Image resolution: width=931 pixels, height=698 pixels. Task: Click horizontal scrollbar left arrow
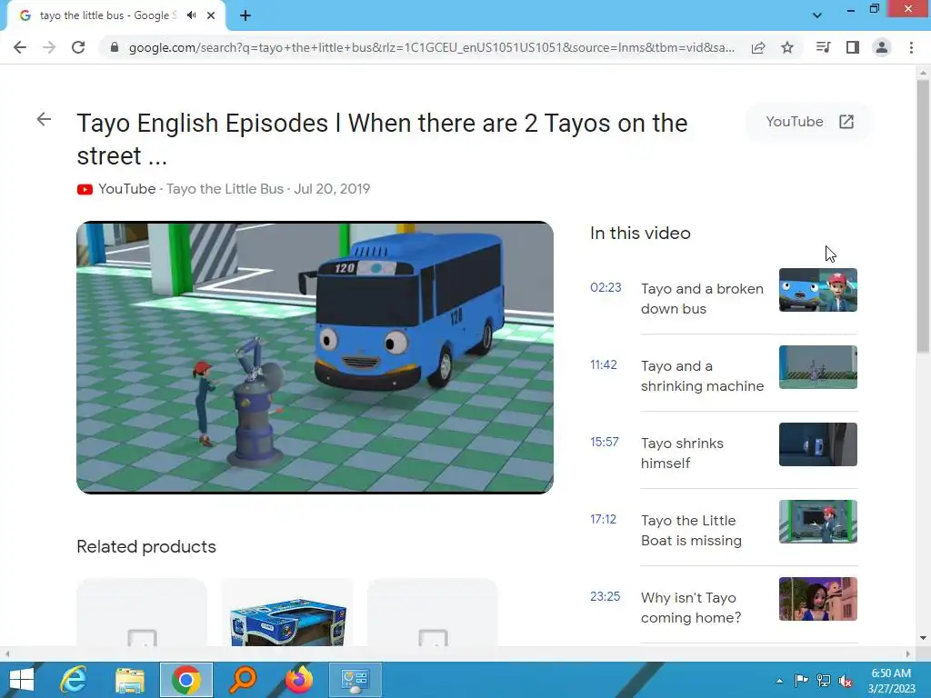(7, 653)
